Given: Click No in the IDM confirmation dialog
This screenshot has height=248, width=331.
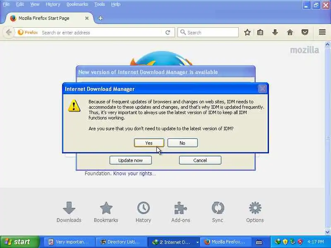Looking at the screenshot, I should point(182,143).
